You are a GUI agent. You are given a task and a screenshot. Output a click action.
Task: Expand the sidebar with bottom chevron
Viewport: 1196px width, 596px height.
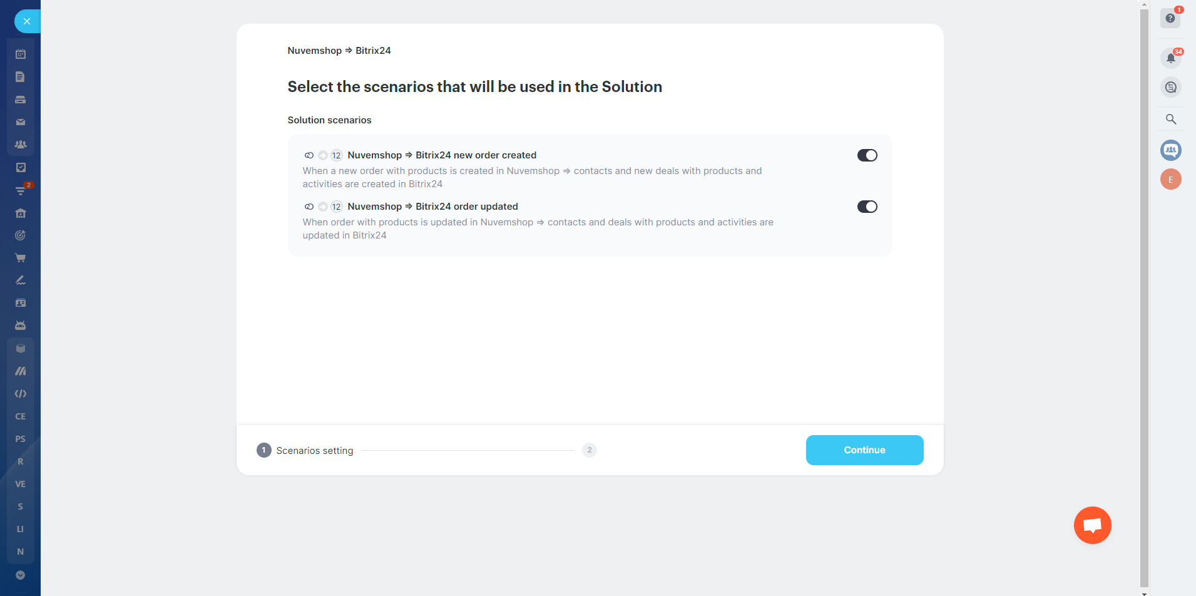[x=21, y=575]
